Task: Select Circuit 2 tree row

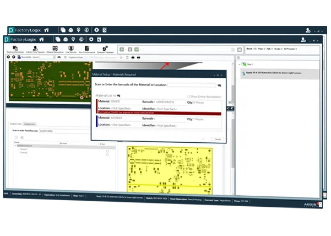Action: pyautogui.click(x=24, y=153)
